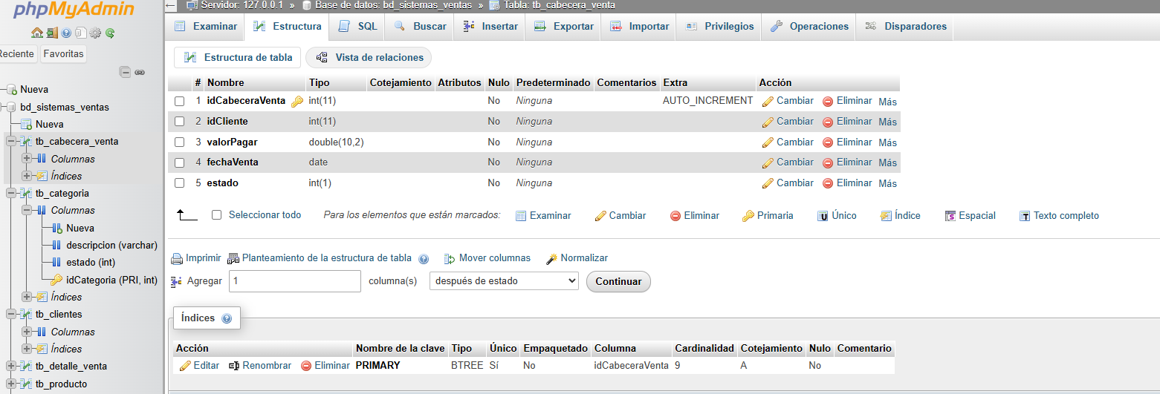1160x394 pixels.
Task: Click the Continuar button
Action: (x=618, y=282)
